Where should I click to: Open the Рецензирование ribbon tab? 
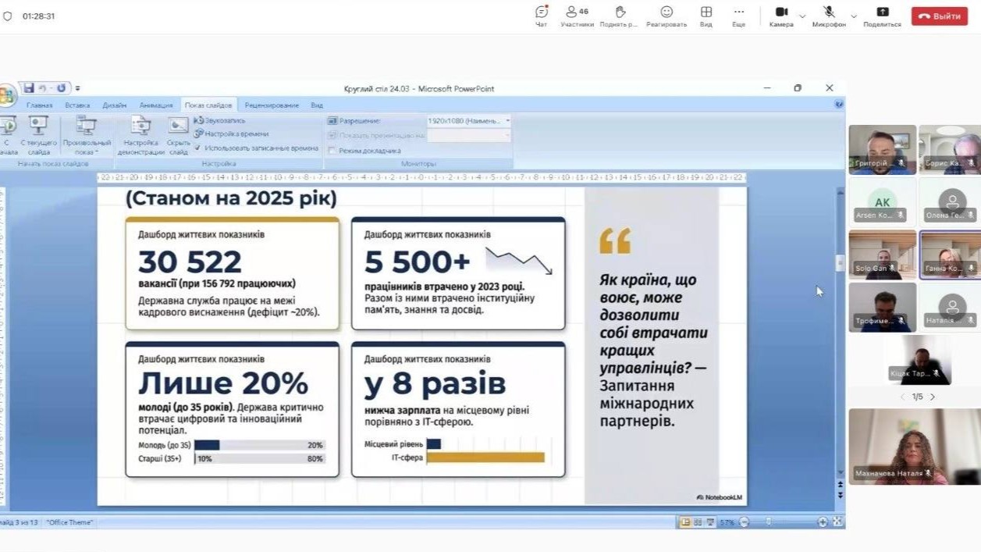tap(272, 105)
